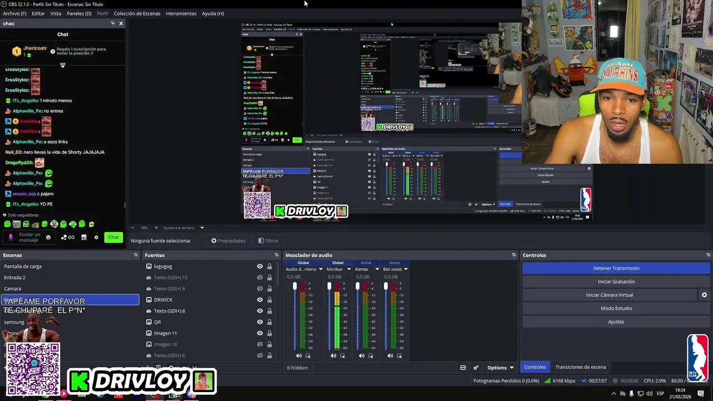Mute the Mic/Aux channel
The width and height of the screenshot is (713, 401).
click(333, 356)
